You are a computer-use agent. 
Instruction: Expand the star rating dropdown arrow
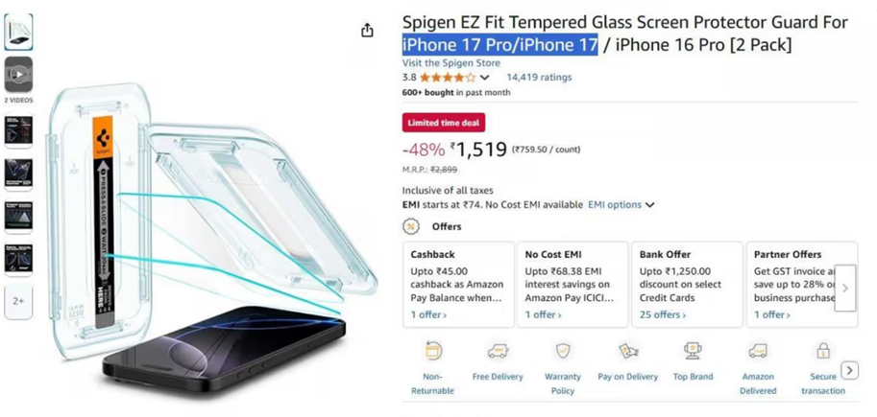[484, 78]
